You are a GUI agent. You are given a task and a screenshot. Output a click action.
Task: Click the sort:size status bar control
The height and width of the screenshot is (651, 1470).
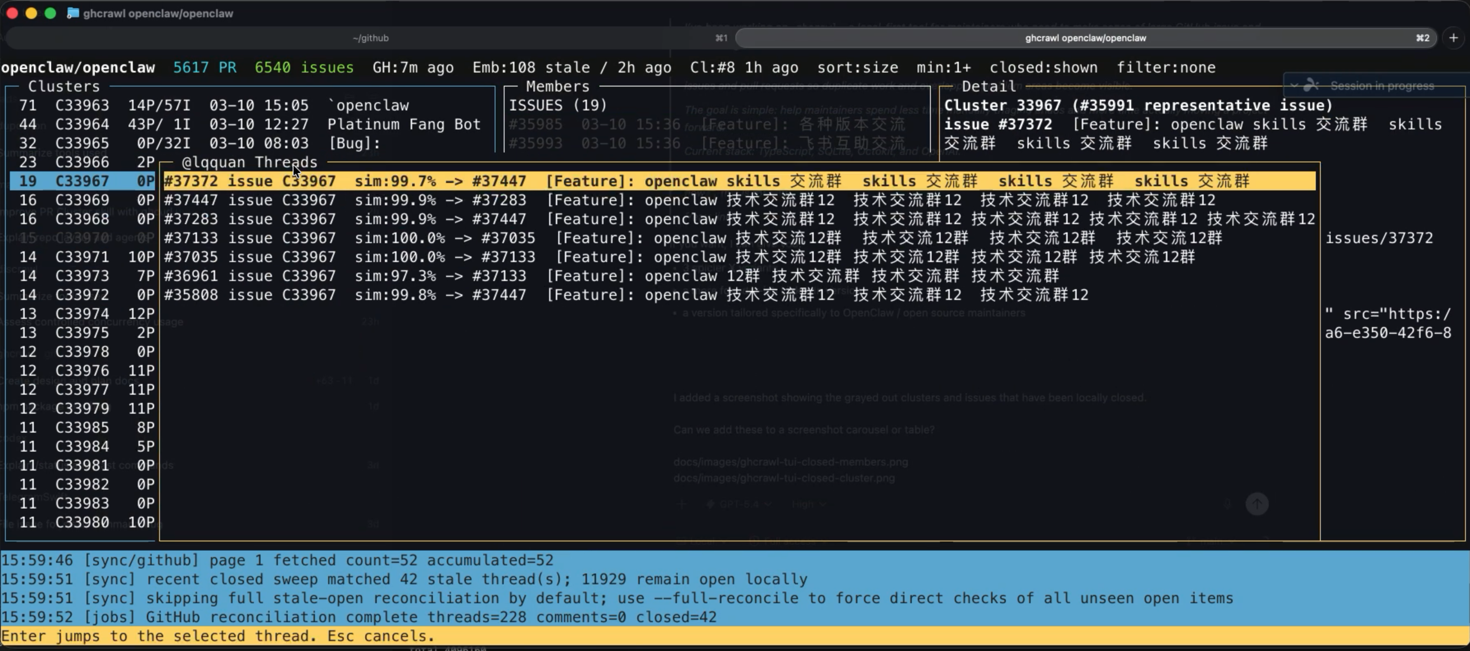pos(857,67)
